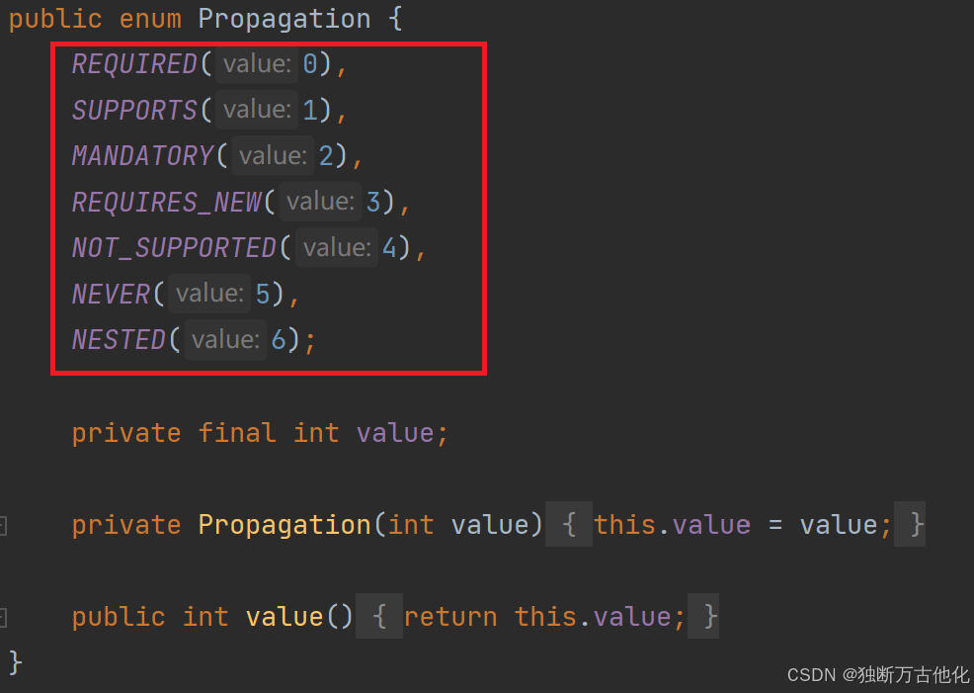Click the NOT_SUPPORTED enum constant
The width and height of the screenshot is (974, 693).
tap(174, 247)
